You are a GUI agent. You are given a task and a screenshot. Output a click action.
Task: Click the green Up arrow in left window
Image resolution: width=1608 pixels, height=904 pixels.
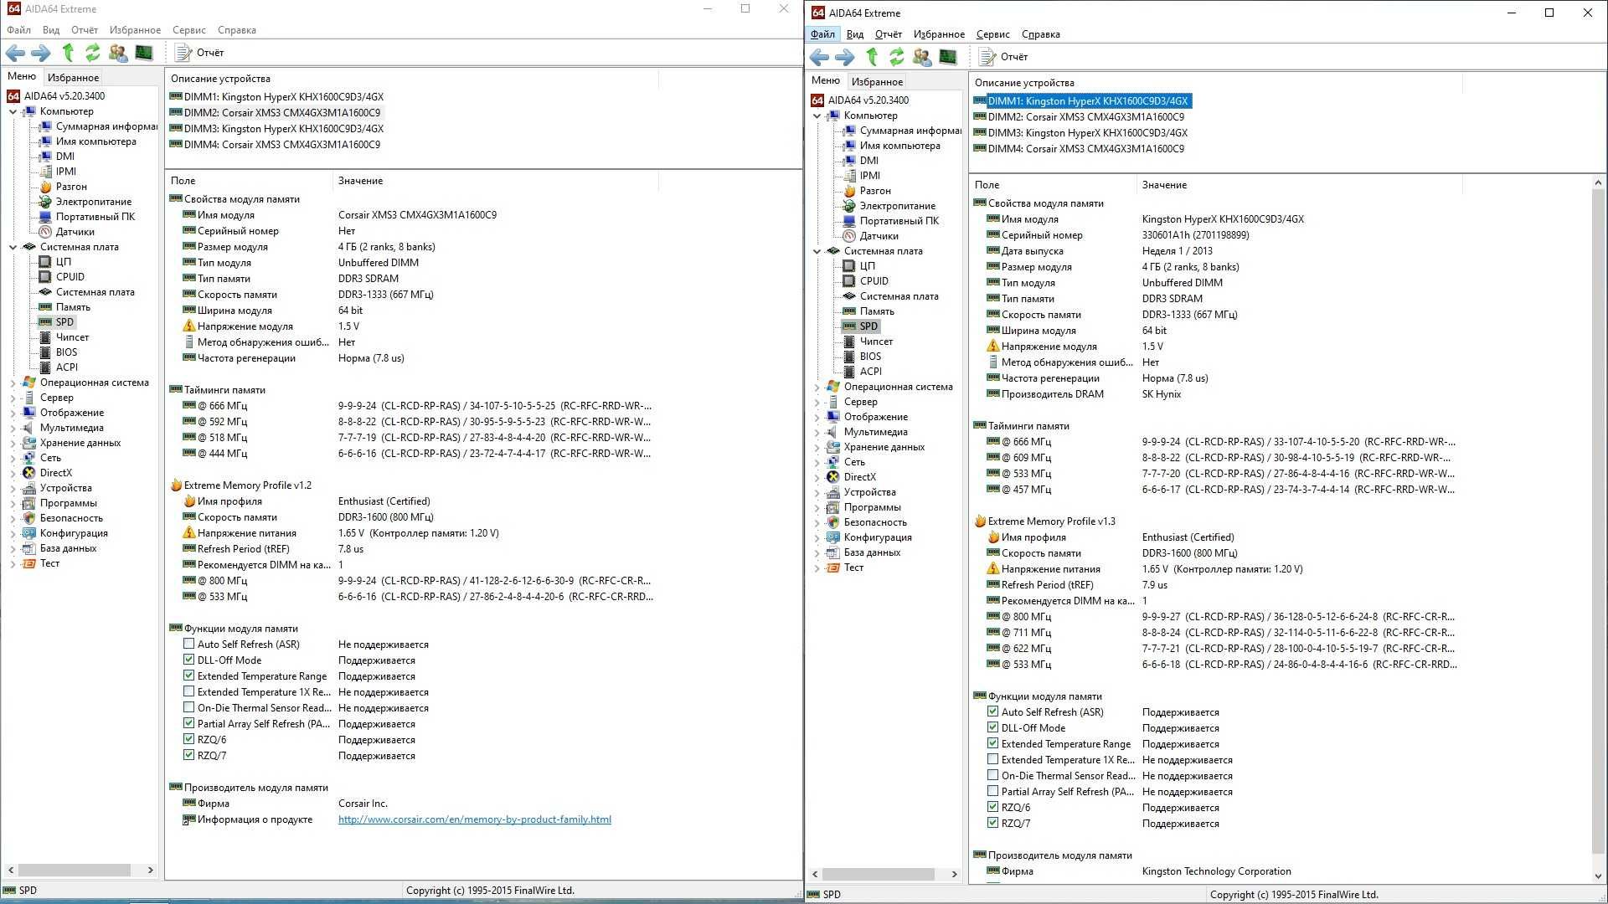point(68,53)
